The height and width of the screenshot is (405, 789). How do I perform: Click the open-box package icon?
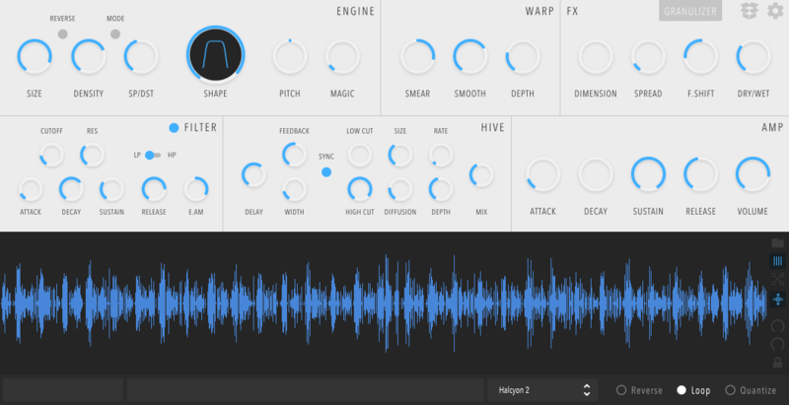[x=750, y=11]
